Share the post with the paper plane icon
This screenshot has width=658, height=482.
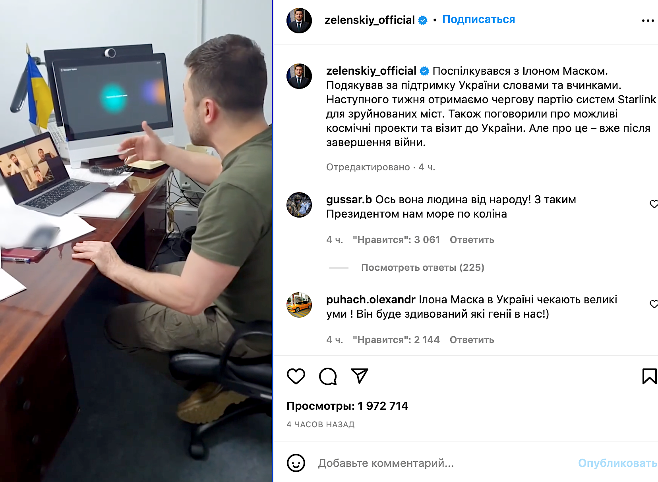point(360,376)
